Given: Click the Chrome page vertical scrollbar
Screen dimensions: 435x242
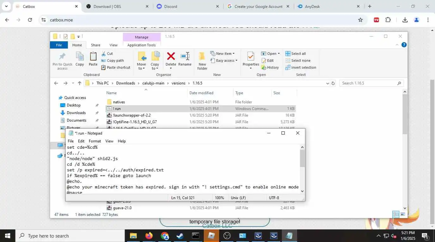Looking at the screenshot, I should (432, 151).
